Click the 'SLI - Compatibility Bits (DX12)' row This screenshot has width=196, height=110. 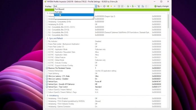pos(106,30)
